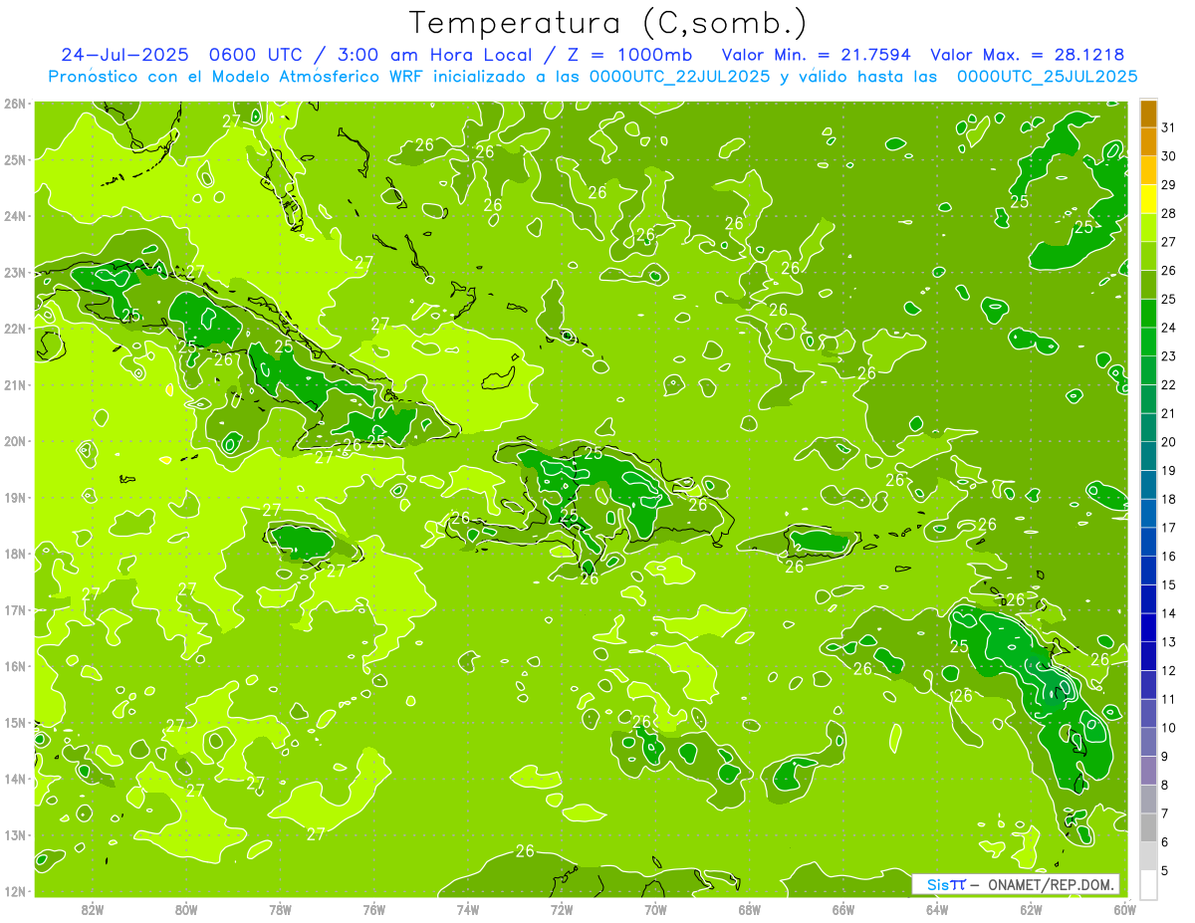Click the "Valor Max. = 28.1218" value
Image resolution: width=1195 pixels, height=923 pixels.
[1027, 55]
